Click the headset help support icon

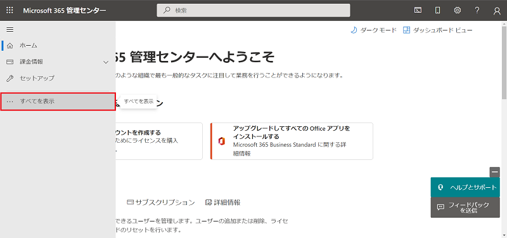click(440, 187)
